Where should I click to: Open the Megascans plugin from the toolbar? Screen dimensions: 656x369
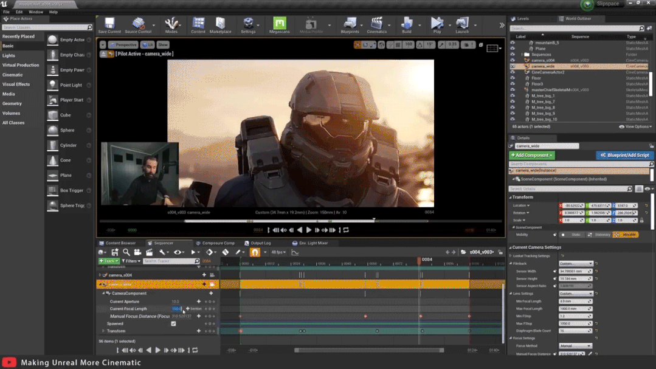279,24
